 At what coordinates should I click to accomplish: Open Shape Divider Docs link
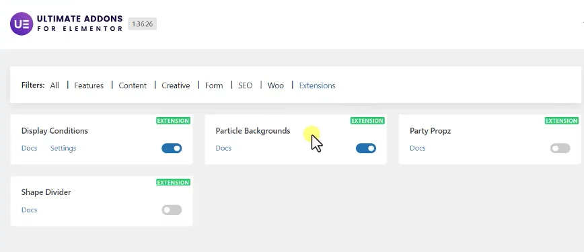(30, 210)
